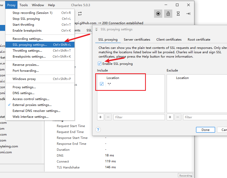Select the yteimg.com host in sidebar
227x178 pixels.
pyautogui.click(x=9, y=146)
